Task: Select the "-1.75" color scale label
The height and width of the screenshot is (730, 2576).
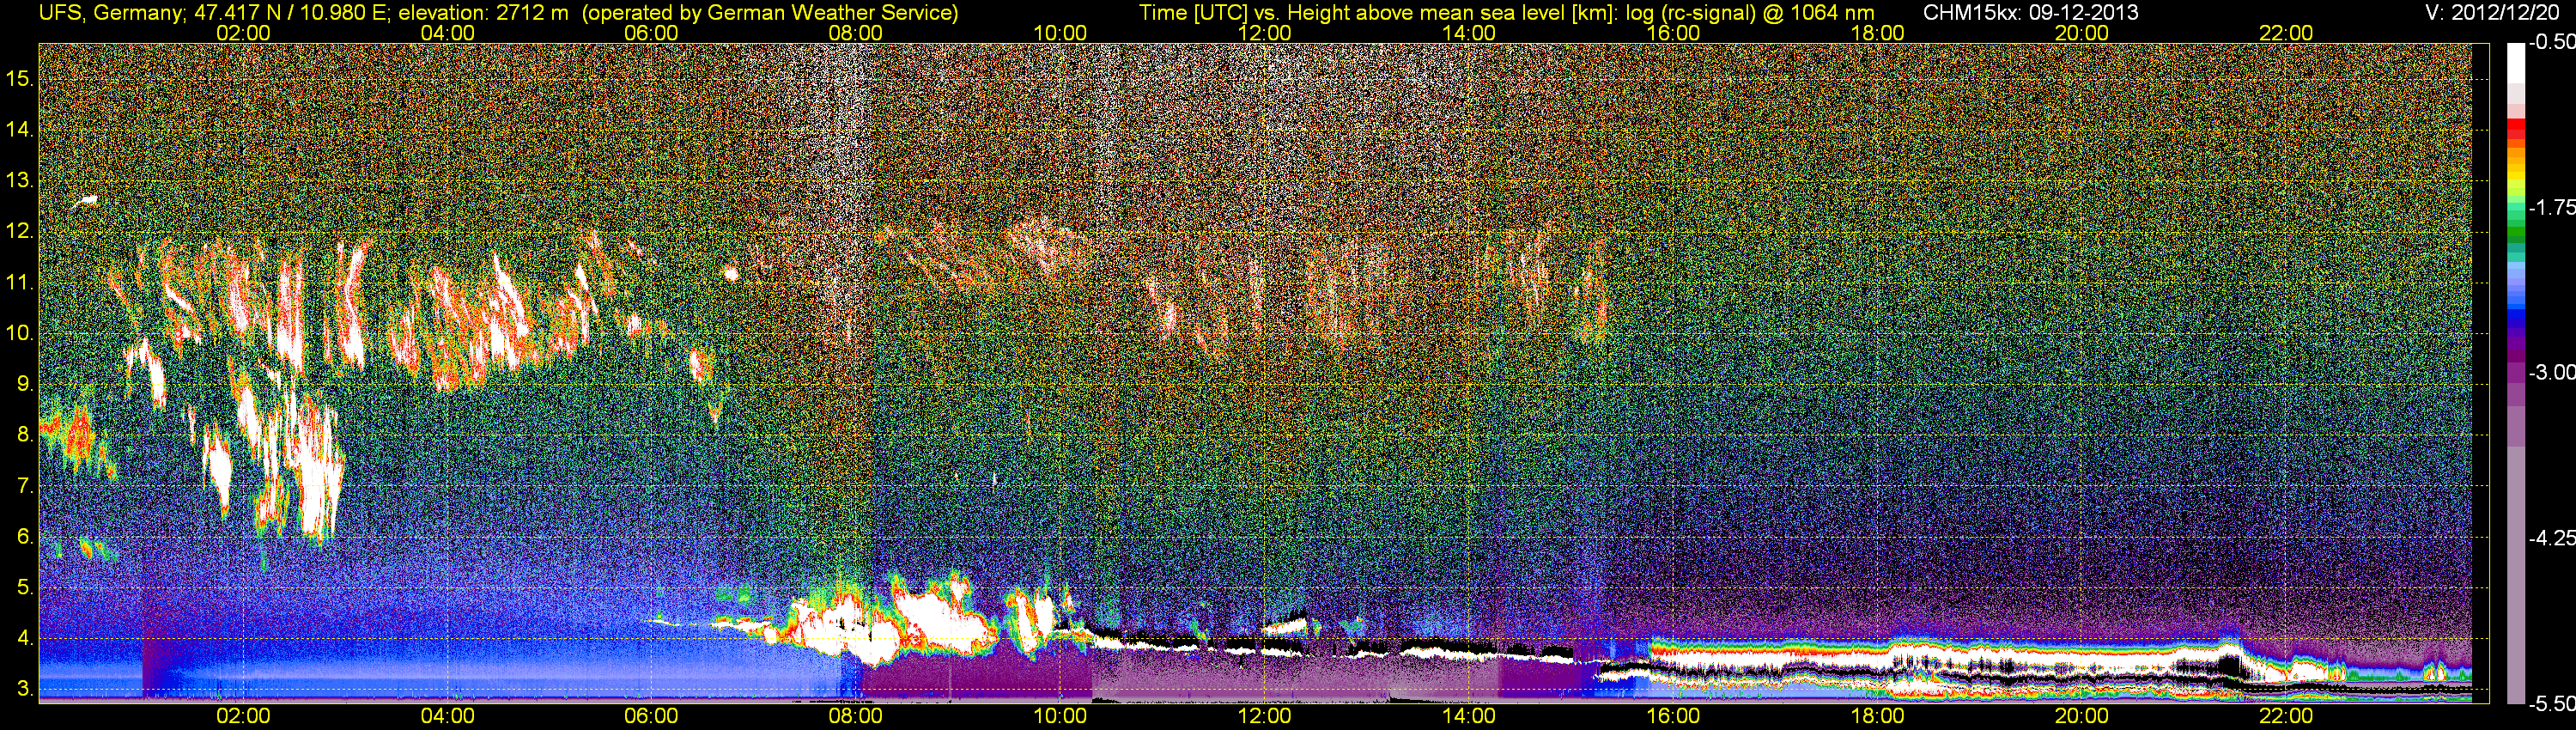Action: pos(2552,207)
